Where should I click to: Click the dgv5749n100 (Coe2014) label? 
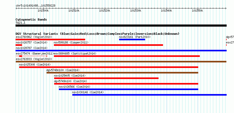click(x=70, y=81)
